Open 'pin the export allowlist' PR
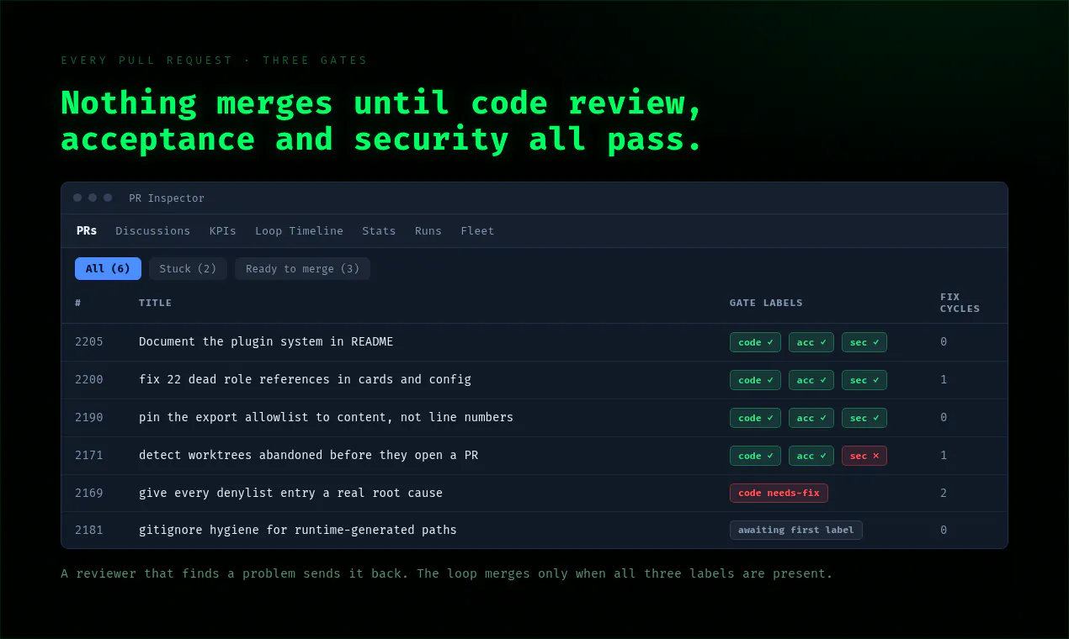1069x639 pixels. (326, 417)
